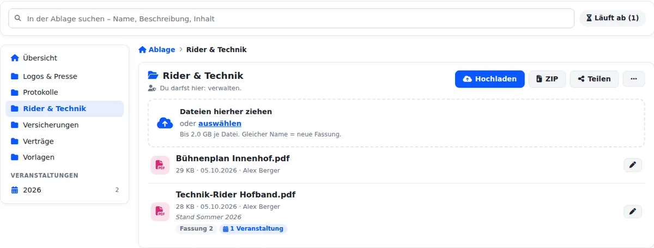Open the three-dot more options menu

[x=633, y=79]
